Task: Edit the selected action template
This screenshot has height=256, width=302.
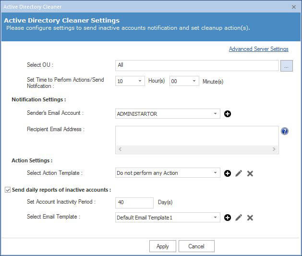Action: (239, 173)
